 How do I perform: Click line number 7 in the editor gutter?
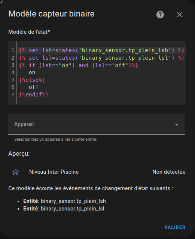click(13, 95)
